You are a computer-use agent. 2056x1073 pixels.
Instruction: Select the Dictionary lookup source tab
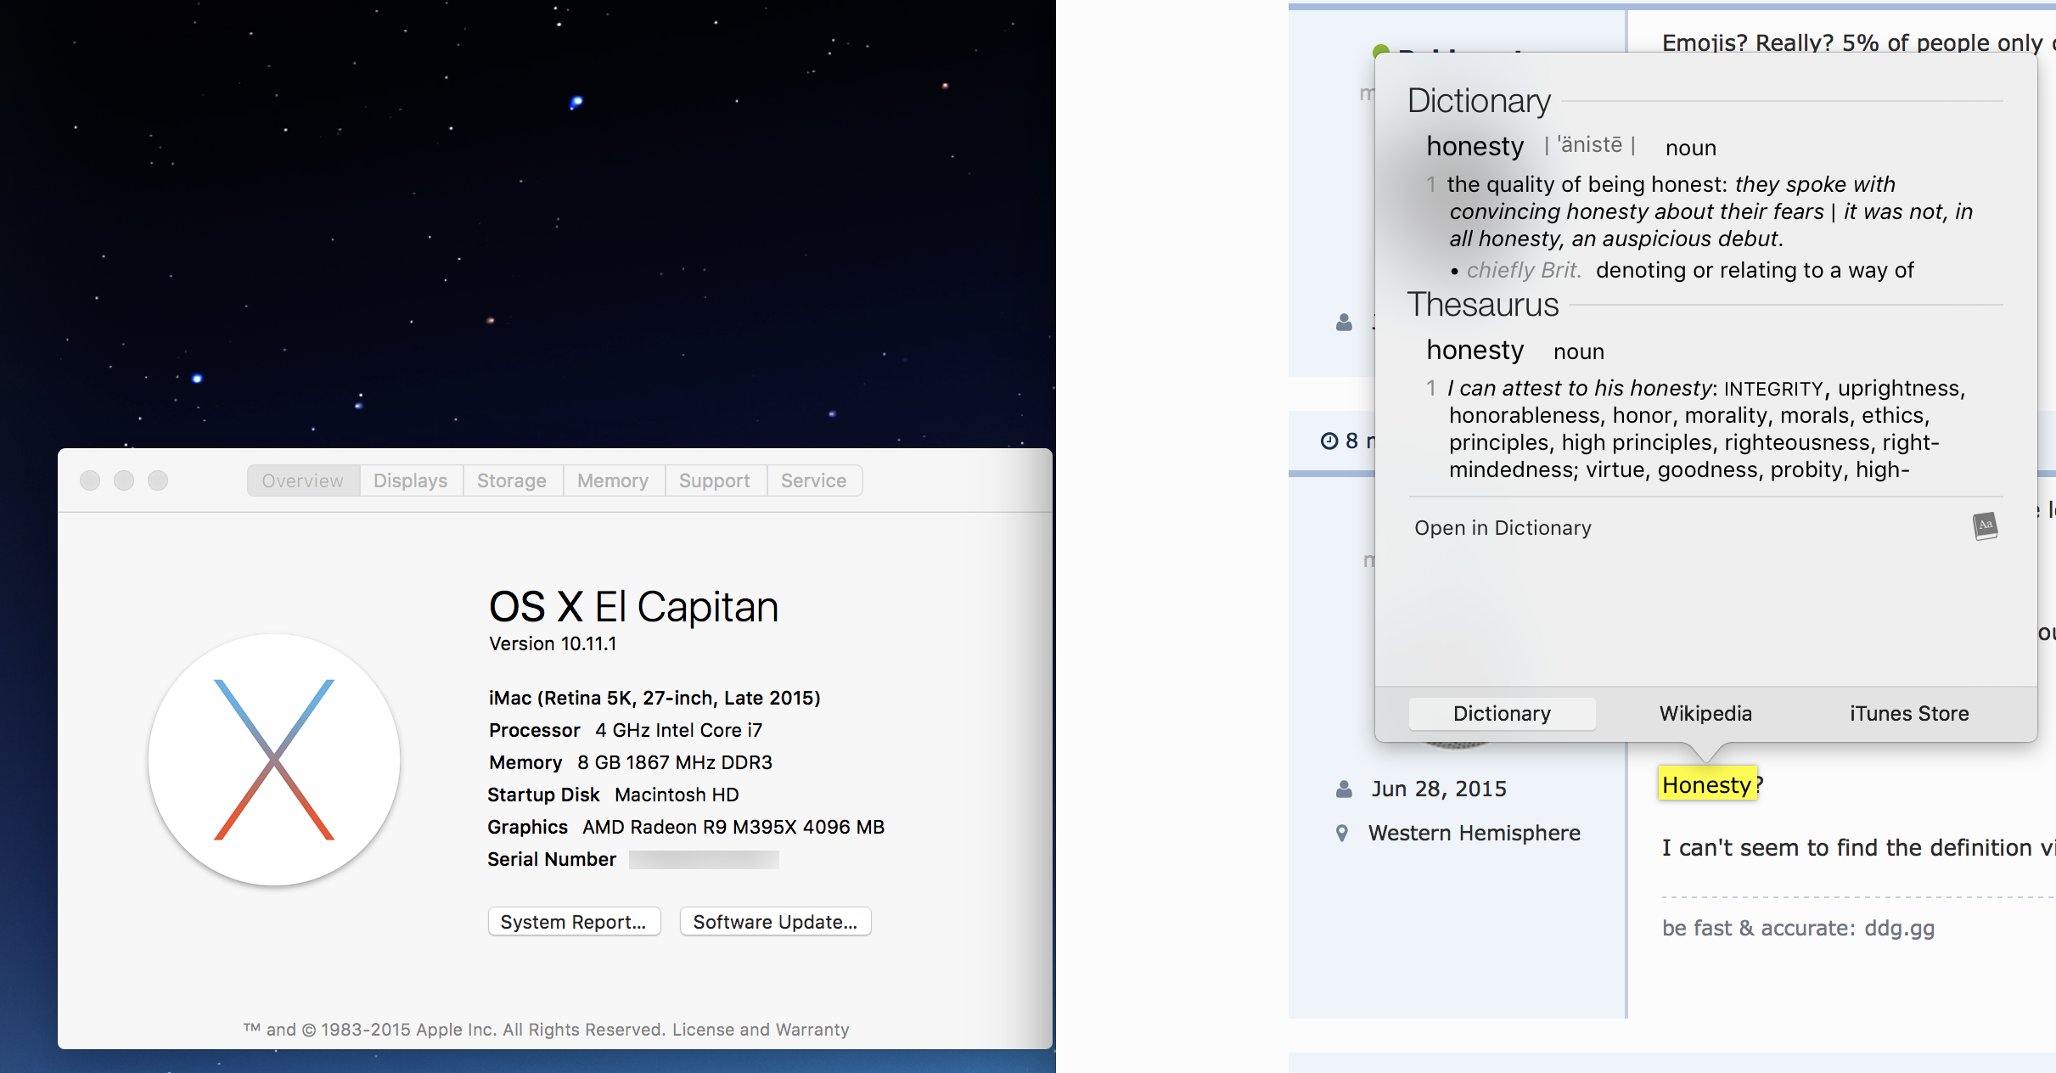(1502, 713)
